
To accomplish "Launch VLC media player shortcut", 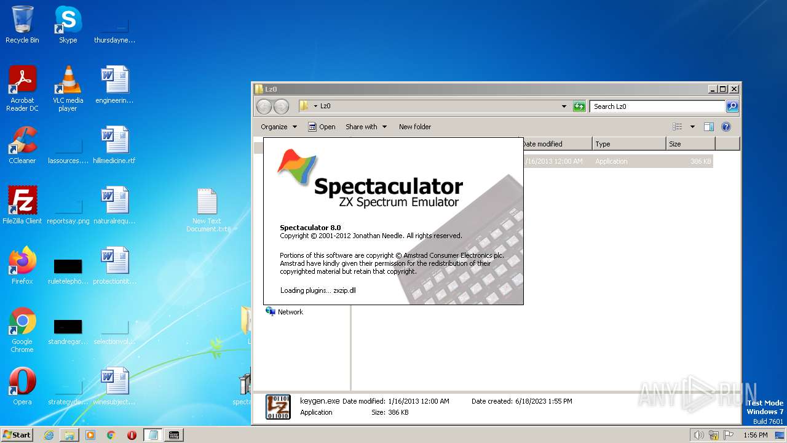I will click(68, 88).
